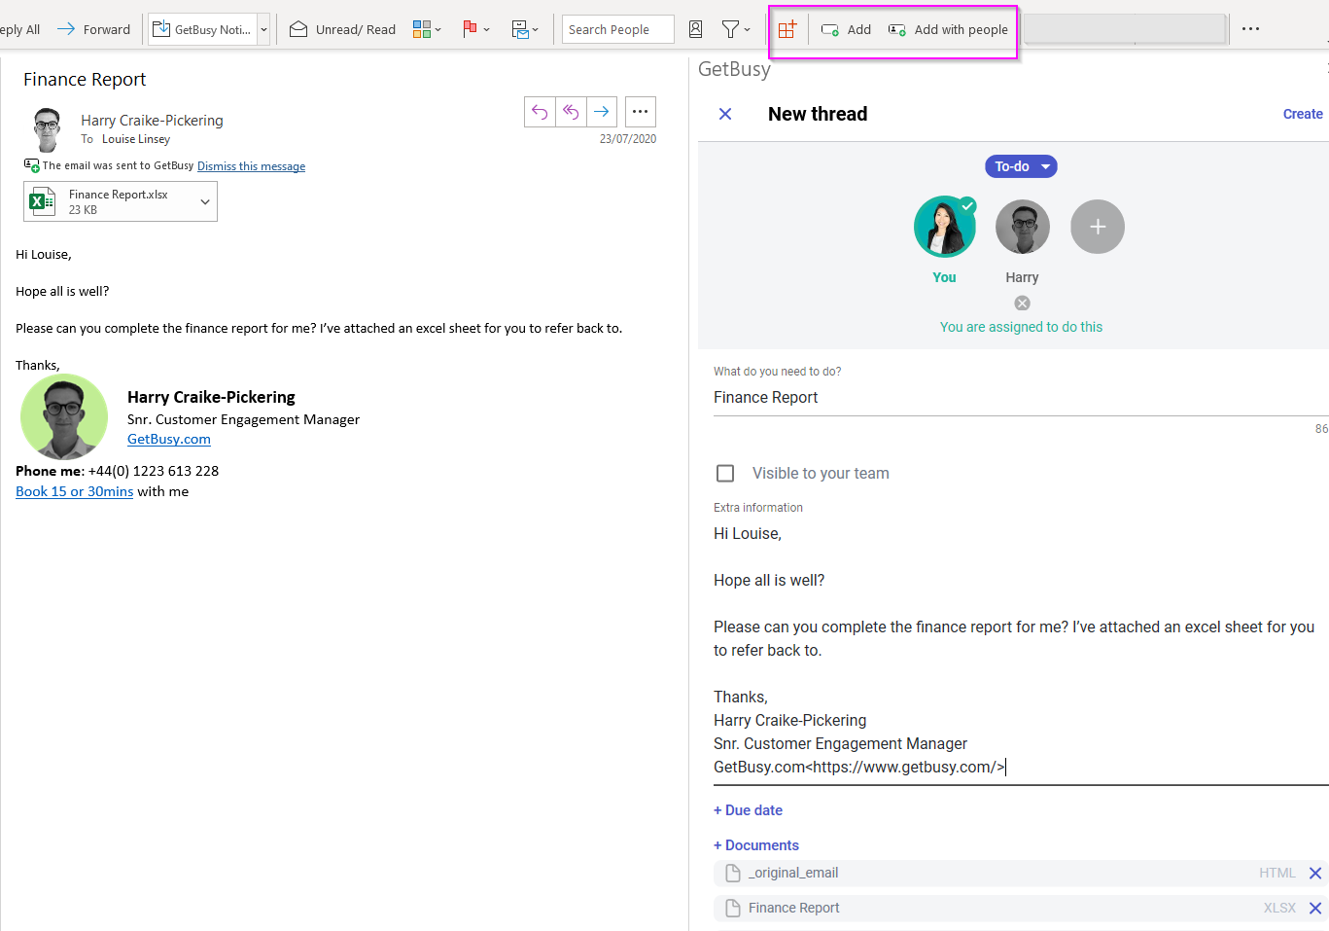Click recipient Louise Linsey
This screenshot has width=1329, height=931.
(x=136, y=139)
